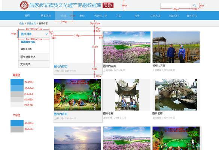Click the 视频内容页 title link
The height and width of the screenshot is (150, 219).
(159, 66)
